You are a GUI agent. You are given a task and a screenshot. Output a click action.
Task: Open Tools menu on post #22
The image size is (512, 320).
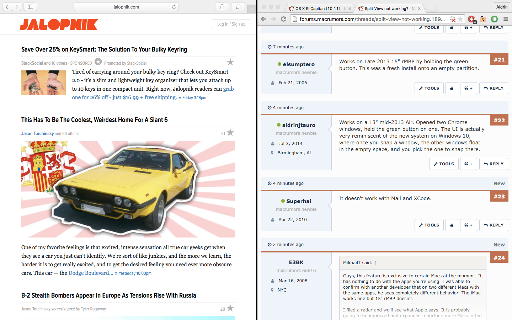pos(444,164)
